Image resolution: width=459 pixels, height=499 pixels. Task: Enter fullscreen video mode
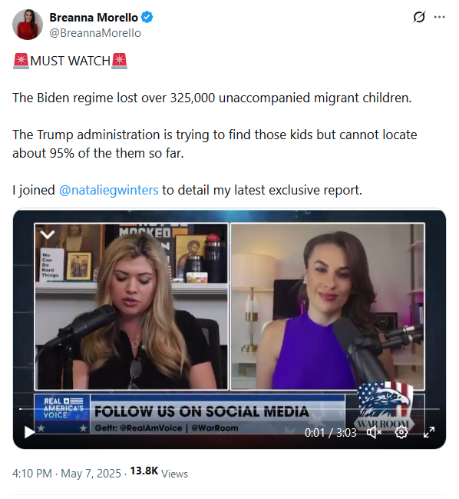click(x=429, y=432)
